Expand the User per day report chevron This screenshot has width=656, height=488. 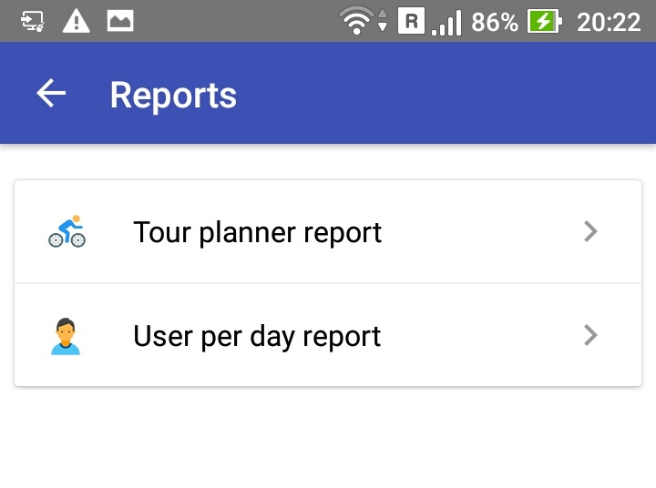tap(590, 335)
